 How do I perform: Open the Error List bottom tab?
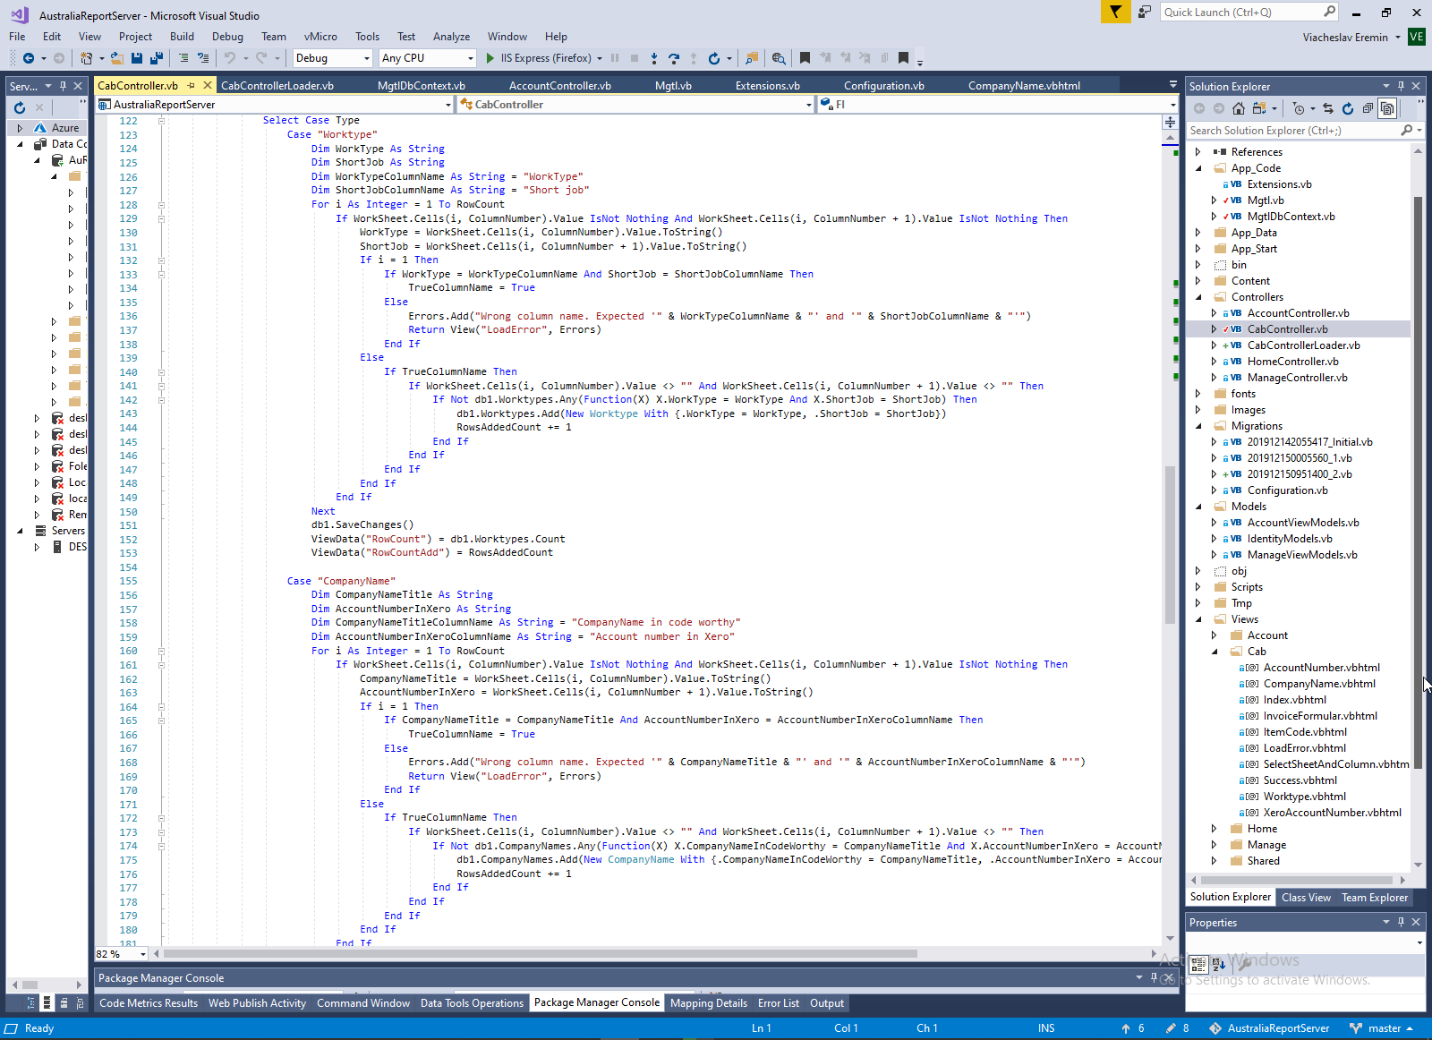pyautogui.click(x=778, y=1003)
